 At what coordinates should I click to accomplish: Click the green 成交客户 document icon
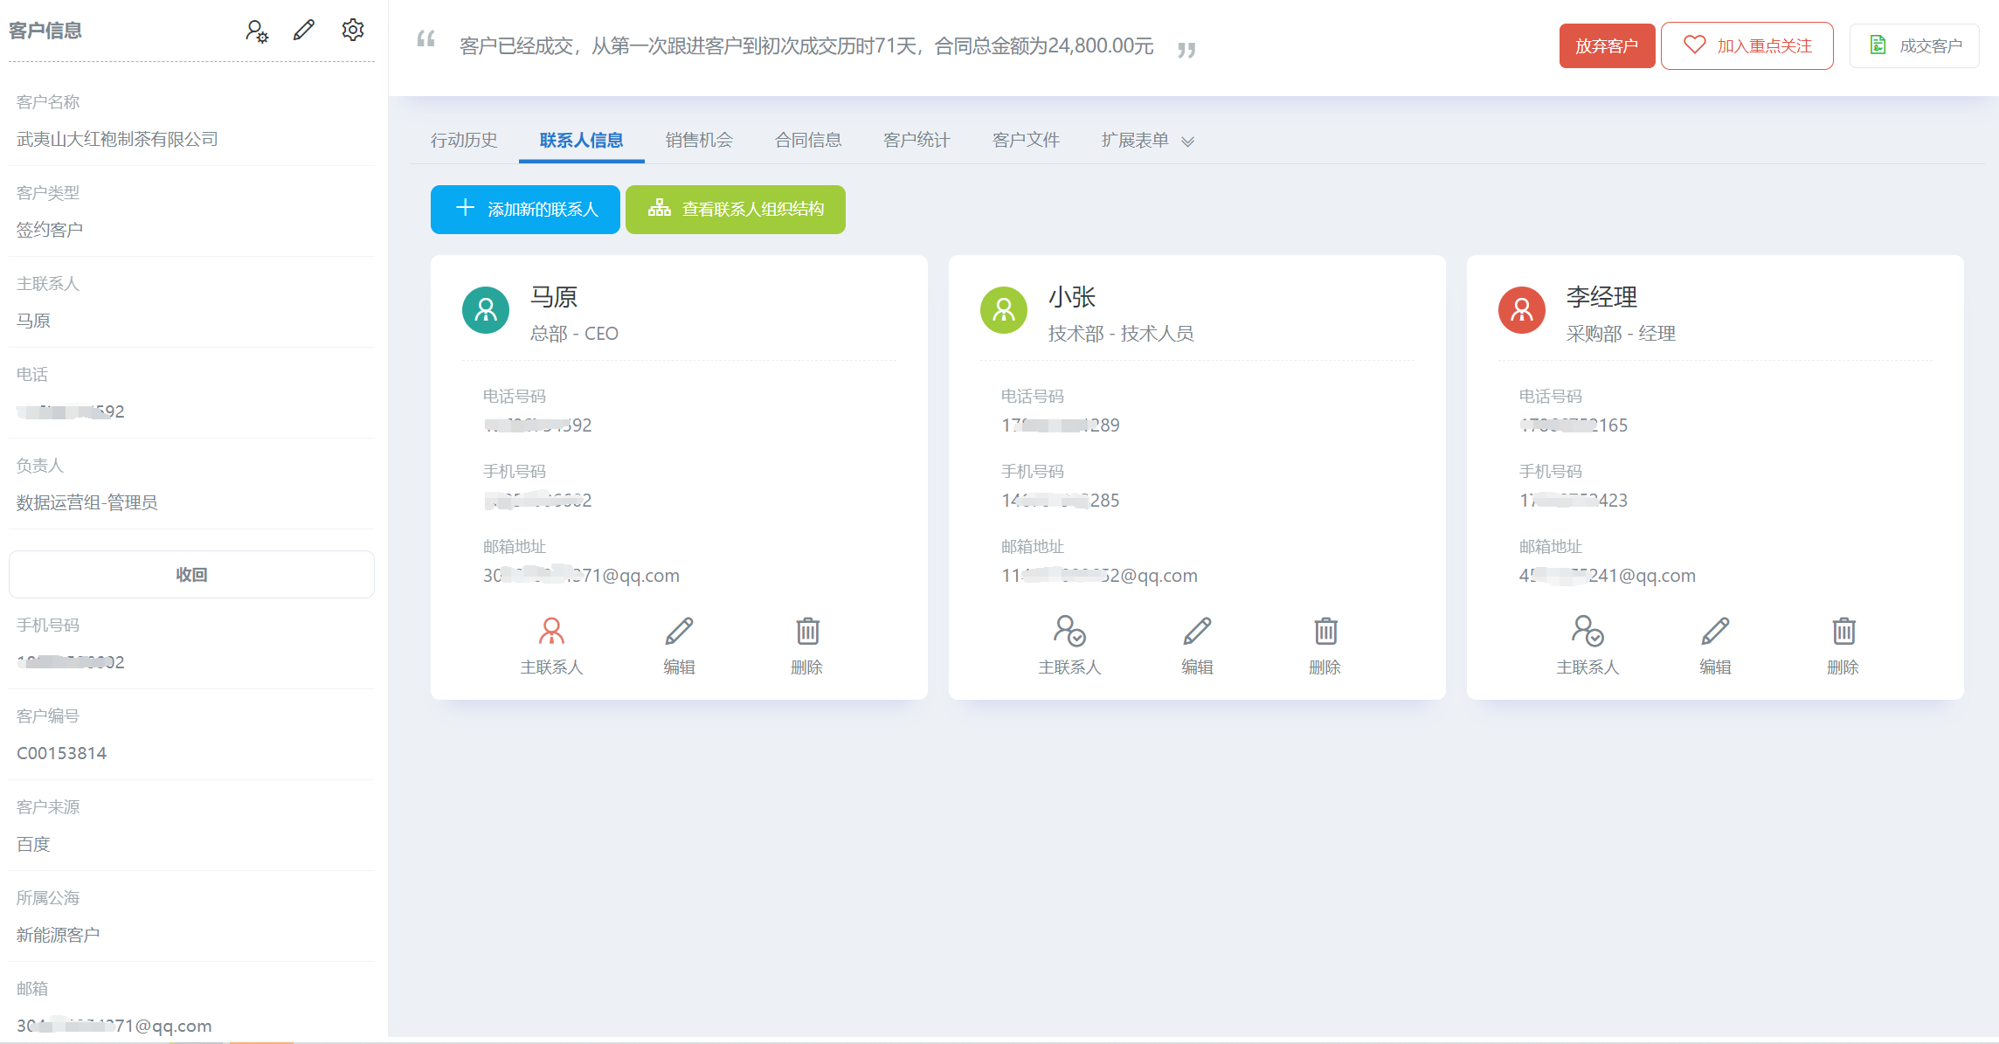pyautogui.click(x=1877, y=45)
